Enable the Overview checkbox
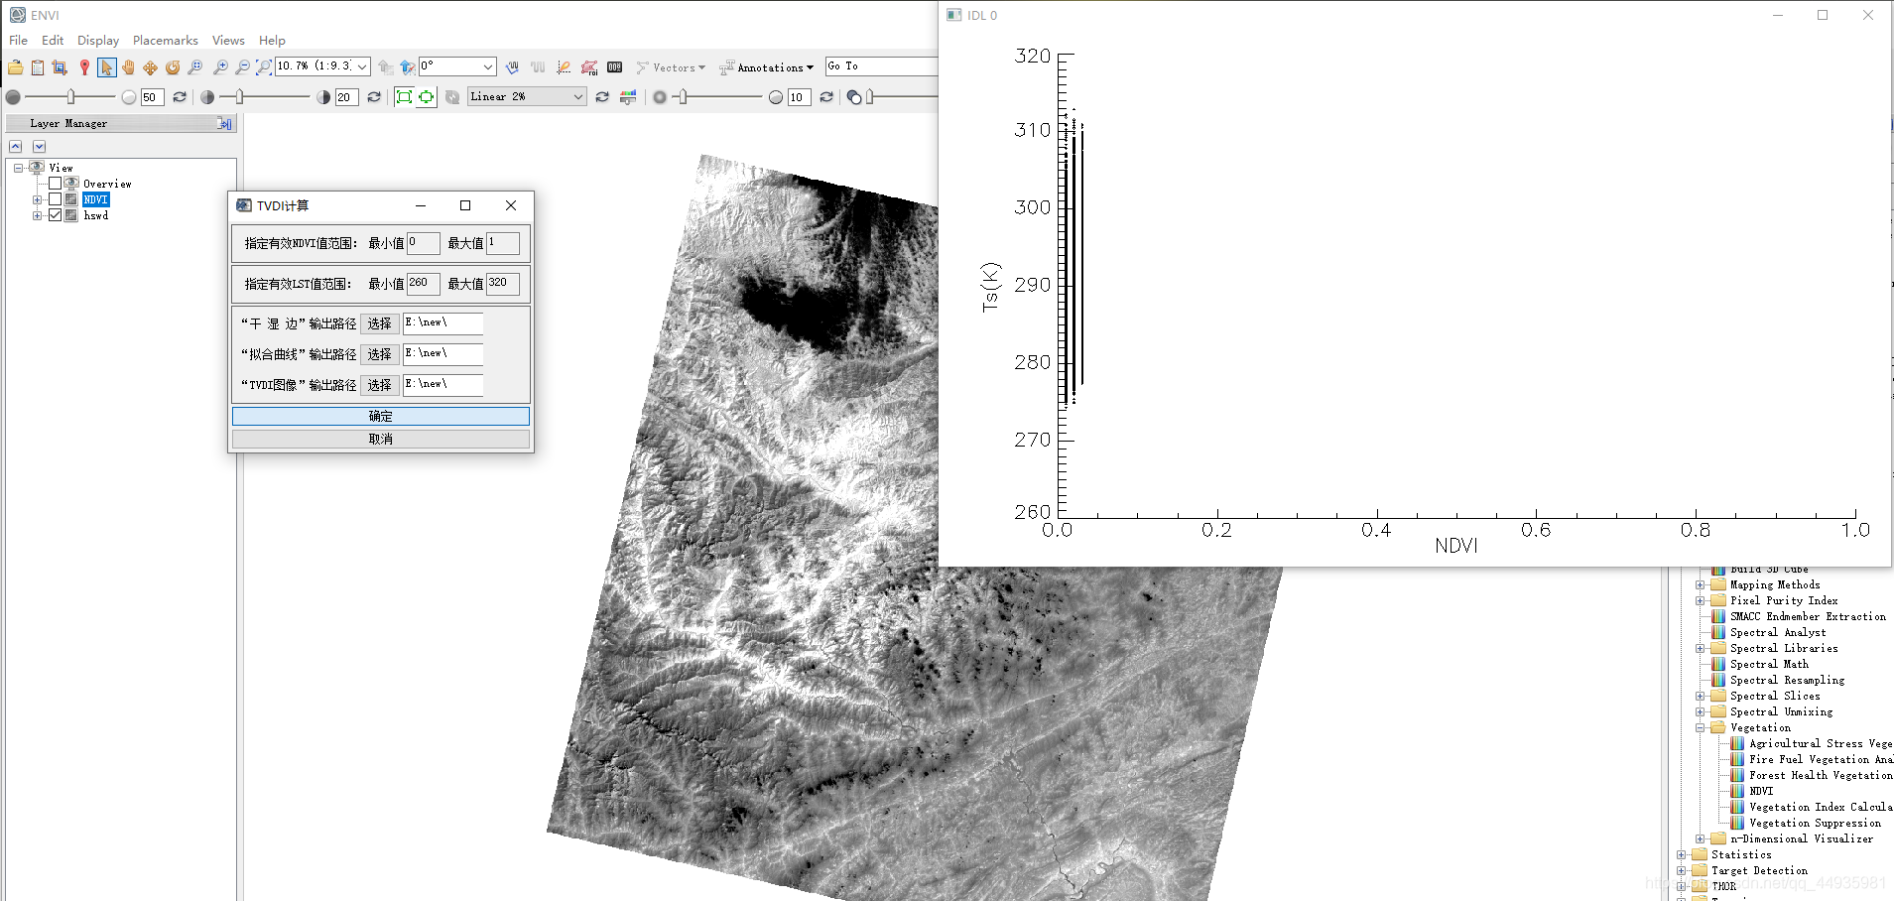The image size is (1894, 901). pyautogui.click(x=56, y=184)
